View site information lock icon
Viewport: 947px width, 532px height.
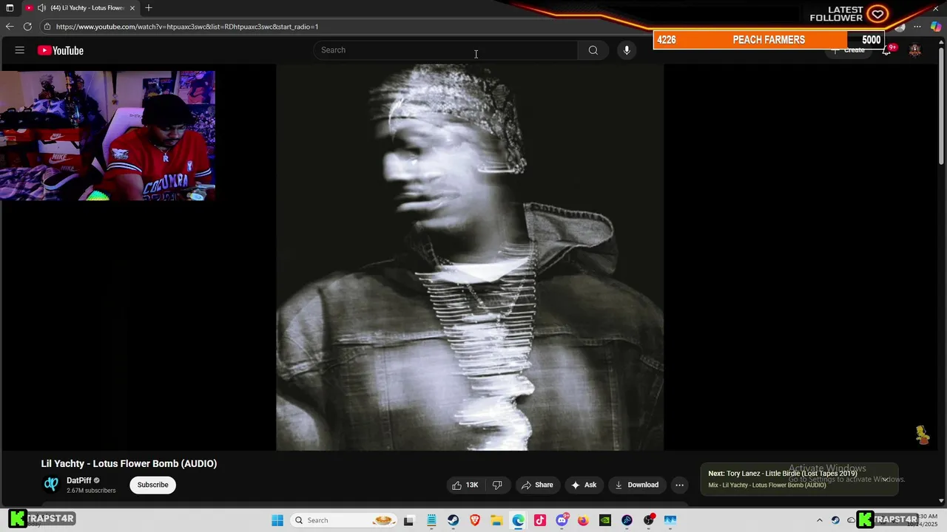(47, 27)
